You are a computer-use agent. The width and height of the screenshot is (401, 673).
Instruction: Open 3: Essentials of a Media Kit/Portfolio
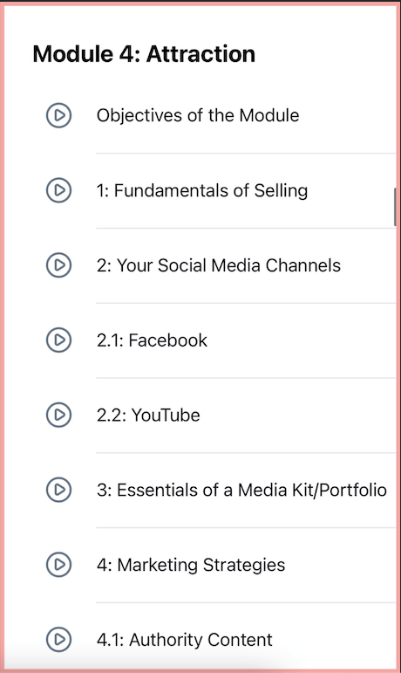coord(241,490)
